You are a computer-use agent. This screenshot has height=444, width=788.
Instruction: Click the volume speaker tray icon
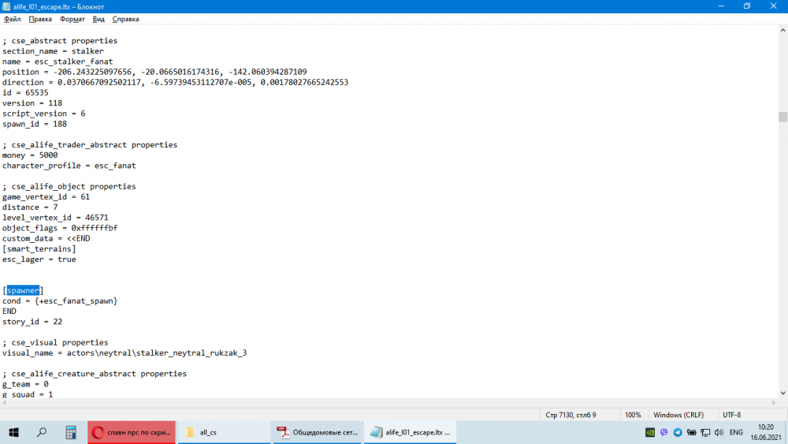(x=719, y=432)
